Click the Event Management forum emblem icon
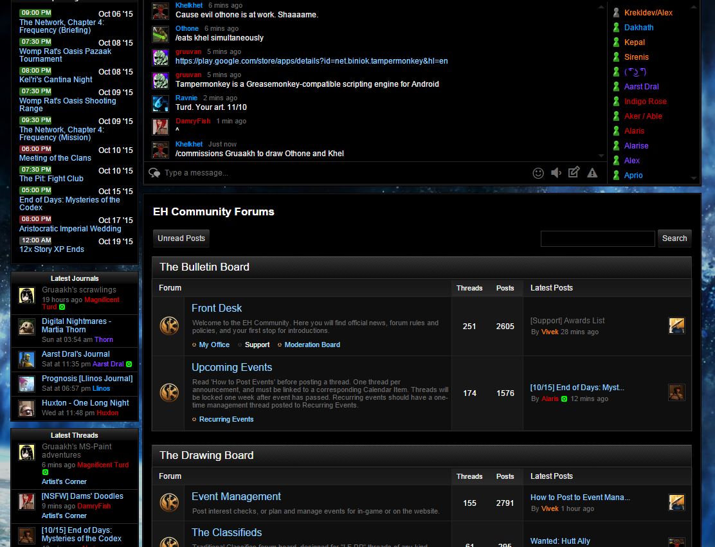Viewport: 715px width, 547px height. [169, 503]
